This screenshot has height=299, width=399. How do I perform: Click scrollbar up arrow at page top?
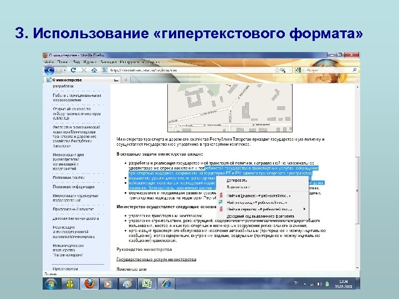tap(357, 87)
